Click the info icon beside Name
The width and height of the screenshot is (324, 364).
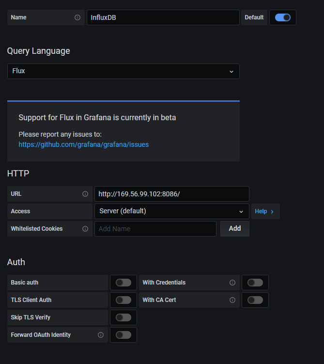click(77, 17)
